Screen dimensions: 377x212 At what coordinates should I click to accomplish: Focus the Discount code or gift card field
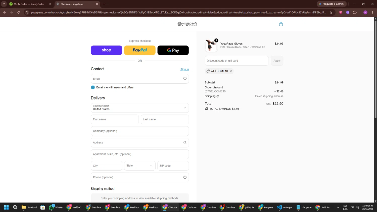237,61
